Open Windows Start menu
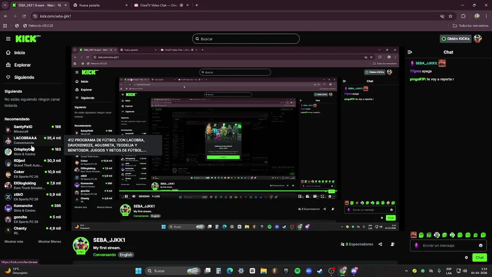Screen dimensions: 492x277 pyautogui.click(x=138, y=271)
